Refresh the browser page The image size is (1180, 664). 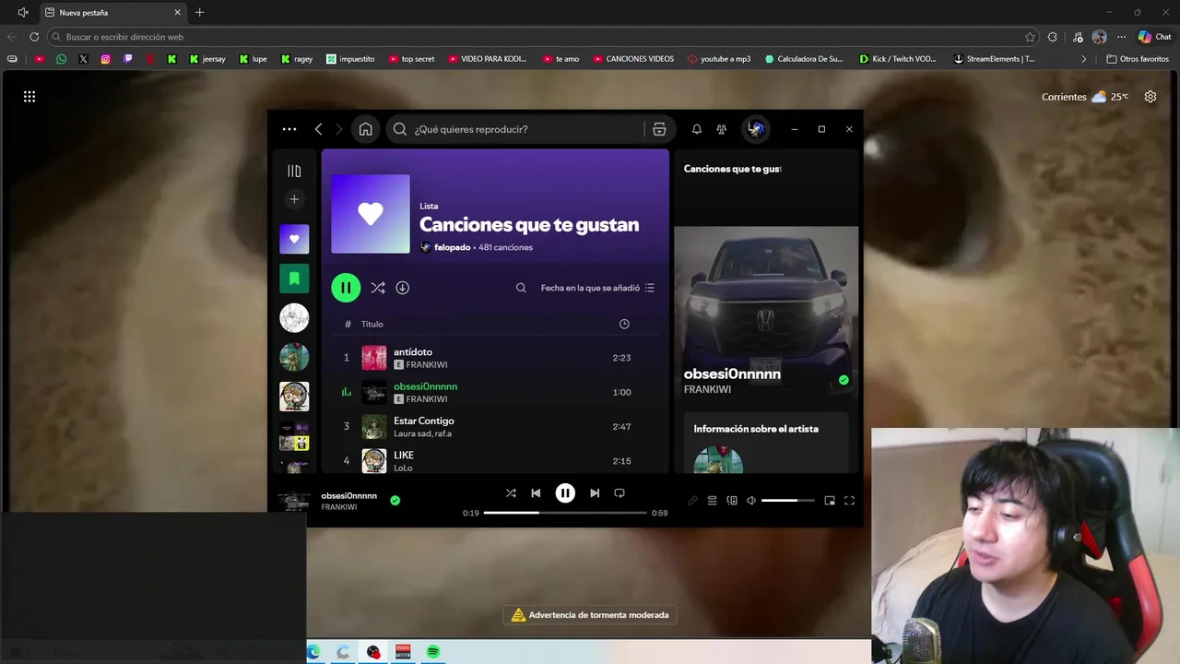(x=34, y=37)
